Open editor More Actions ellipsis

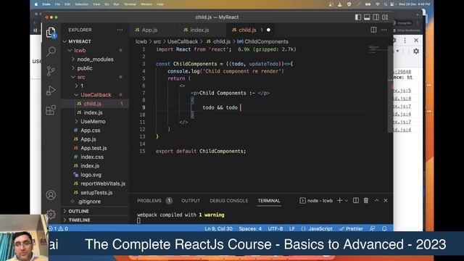click(384, 30)
